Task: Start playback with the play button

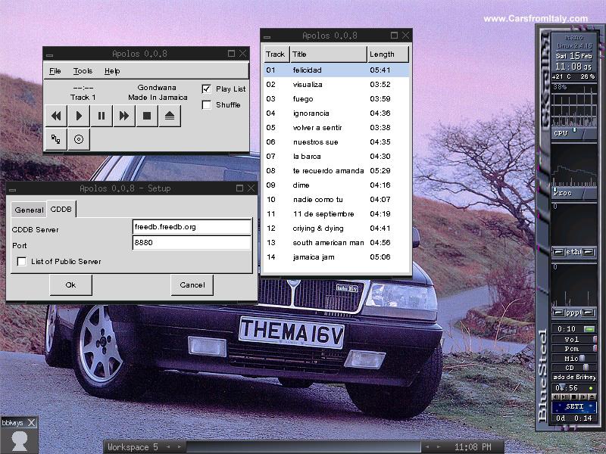Action: pyautogui.click(x=79, y=116)
